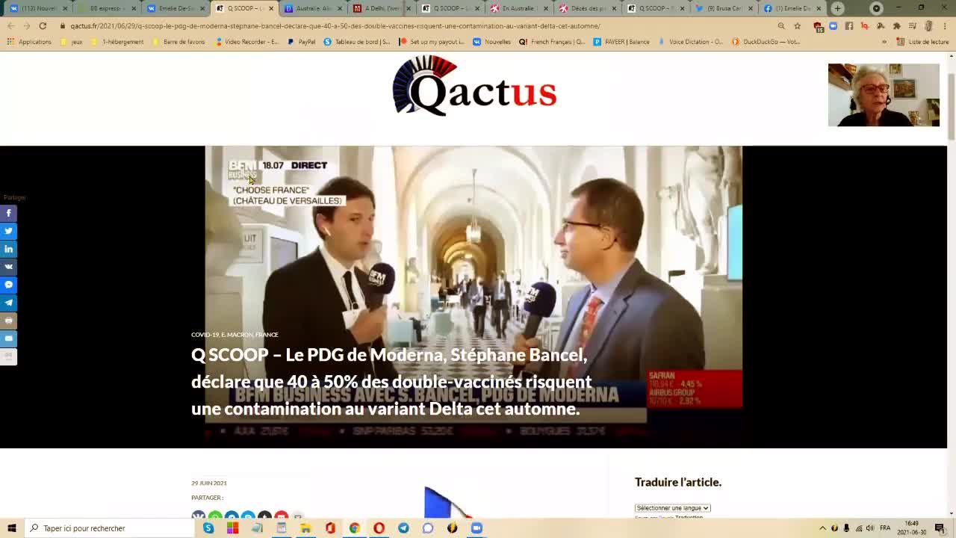Switch to the A Delhi, l'iver tab

(x=381, y=8)
